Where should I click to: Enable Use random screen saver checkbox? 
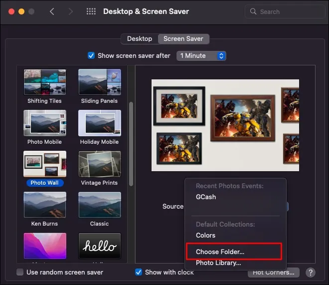pos(20,272)
